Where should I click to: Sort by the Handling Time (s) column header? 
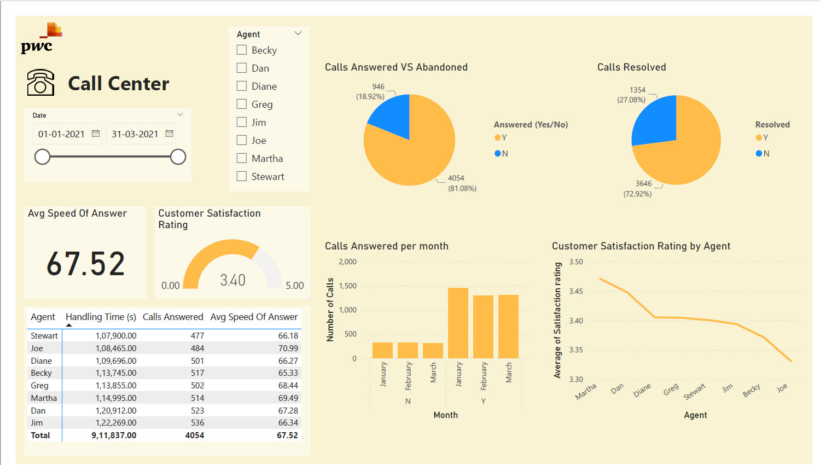pos(101,317)
